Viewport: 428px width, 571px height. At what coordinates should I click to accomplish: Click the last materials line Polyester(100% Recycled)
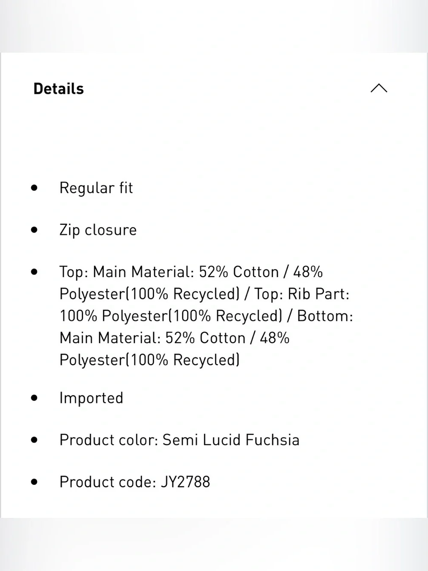point(150,360)
